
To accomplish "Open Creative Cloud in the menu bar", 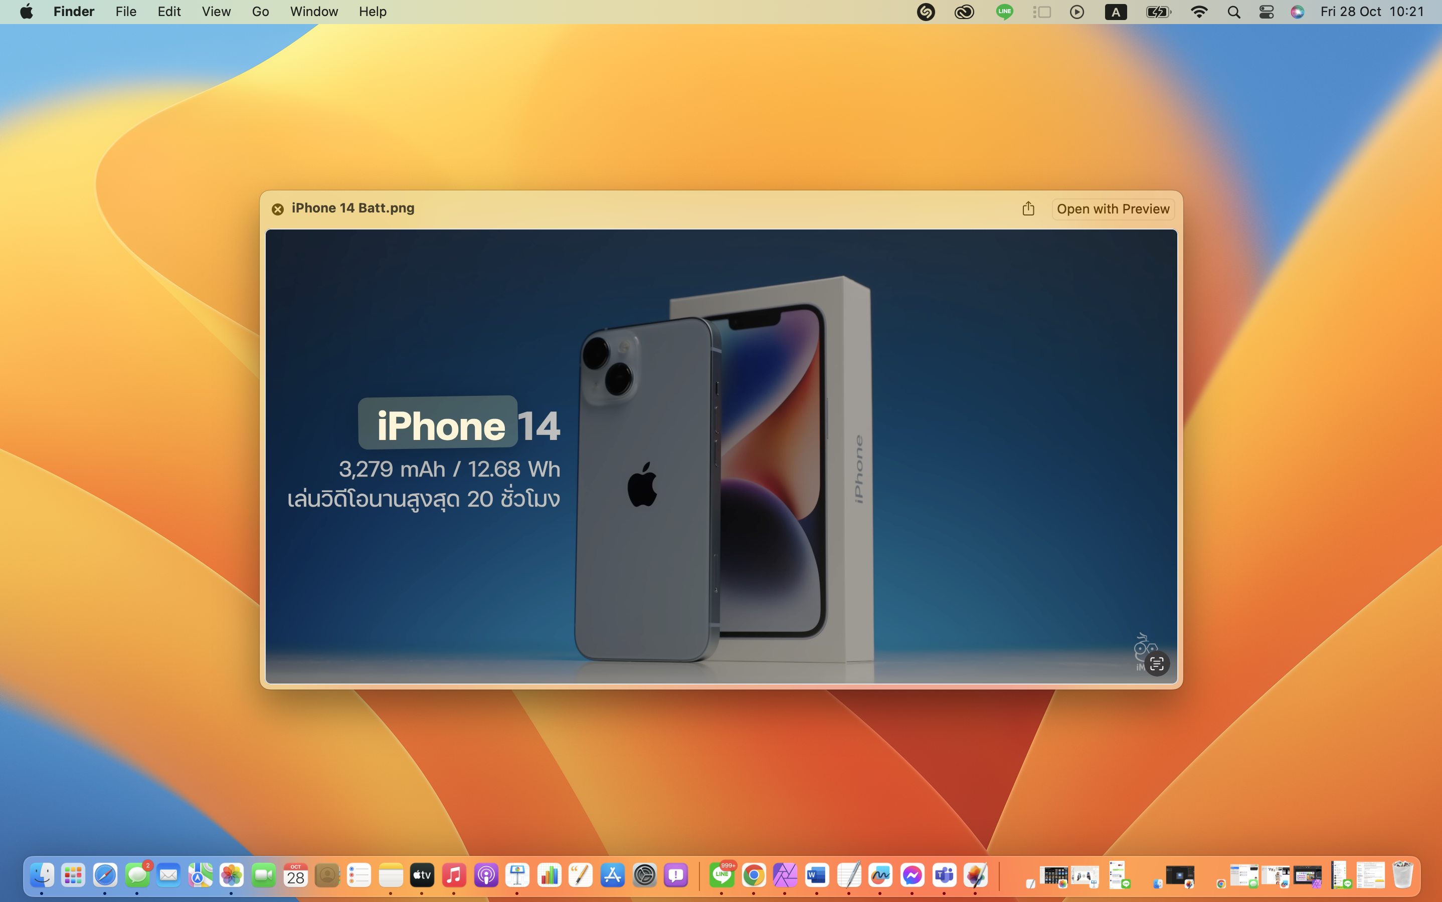I will point(964,12).
